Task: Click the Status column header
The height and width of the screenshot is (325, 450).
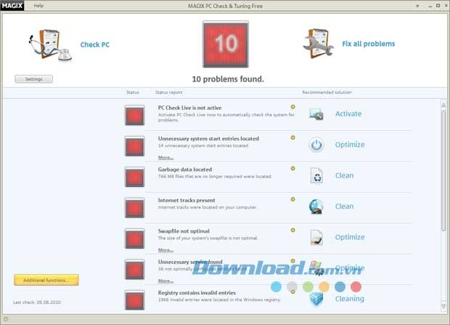Action: click(133, 92)
